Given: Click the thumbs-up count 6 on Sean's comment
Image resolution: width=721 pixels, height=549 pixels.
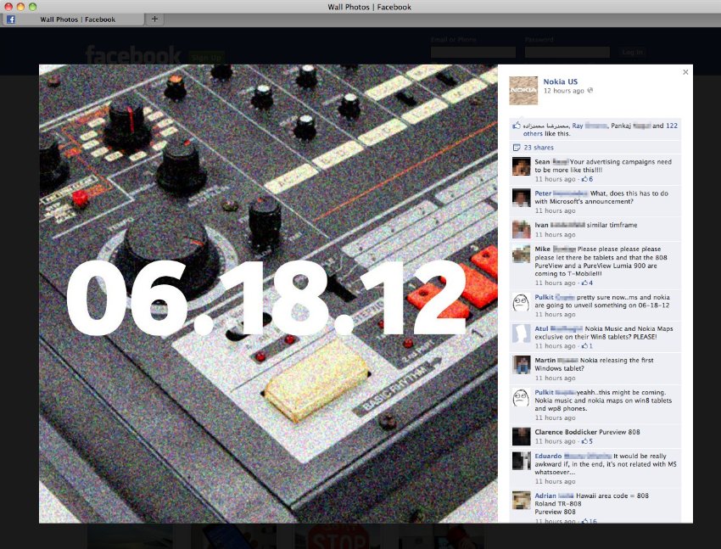Looking at the screenshot, I should 587,179.
